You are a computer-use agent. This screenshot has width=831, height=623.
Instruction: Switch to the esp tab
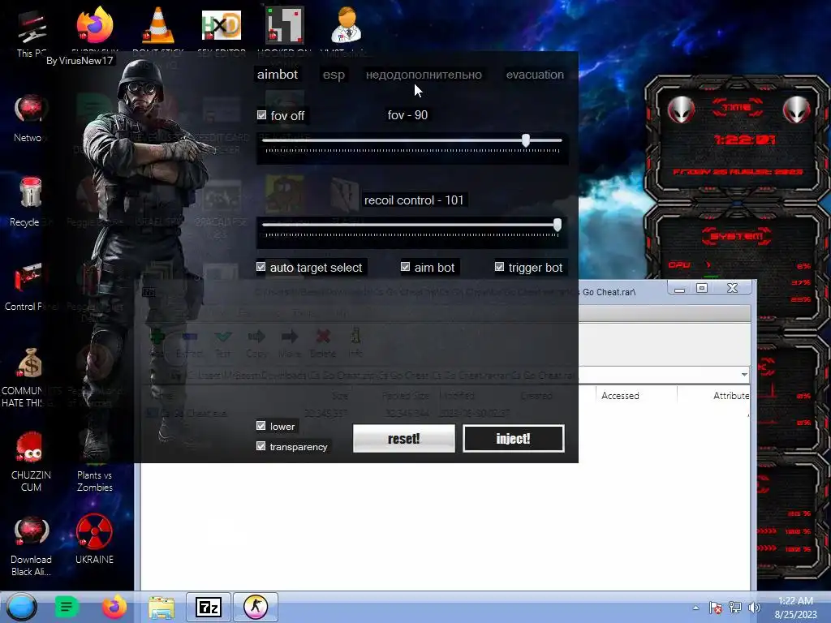[334, 75]
